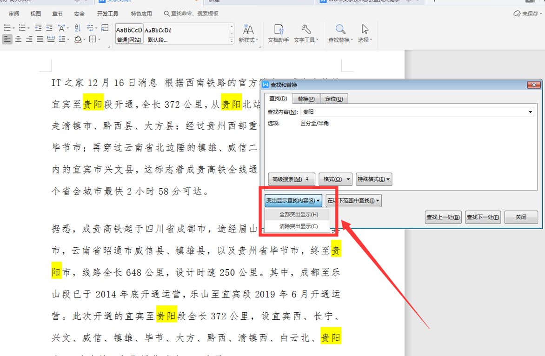Open the 开发工具 ribbon tab

[x=107, y=13]
